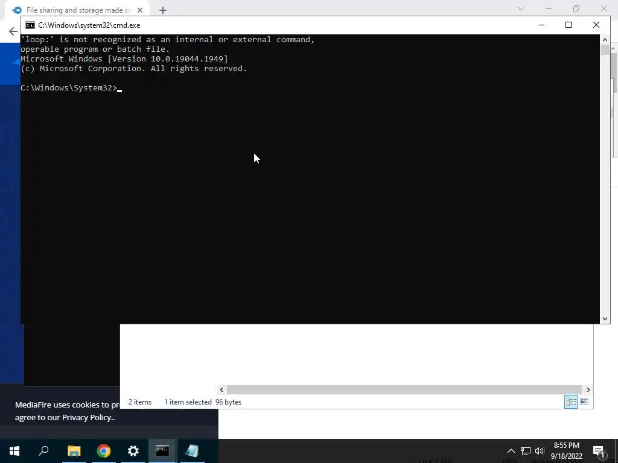Click Explorer horizontal scrollbar right arrow
The width and height of the screenshot is (618, 463).
(588, 390)
